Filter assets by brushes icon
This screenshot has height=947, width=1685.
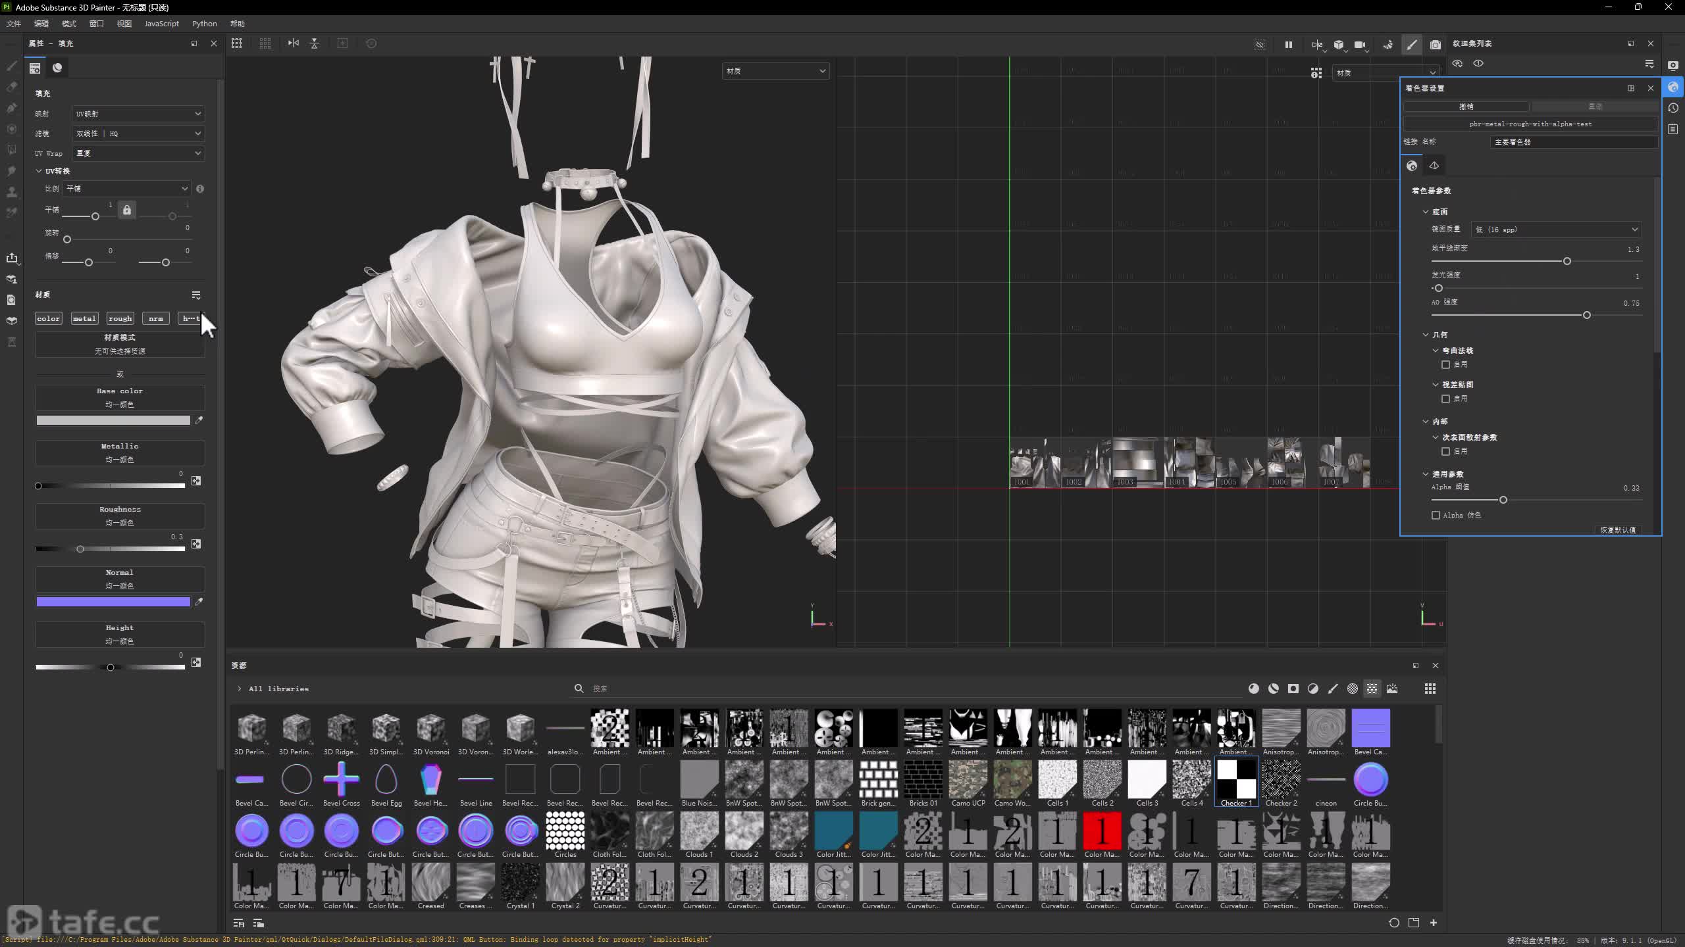tap(1333, 689)
